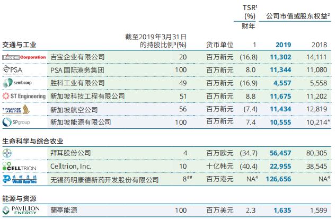Click SP Group's 2019 value 10,555

pyautogui.click(x=280, y=122)
